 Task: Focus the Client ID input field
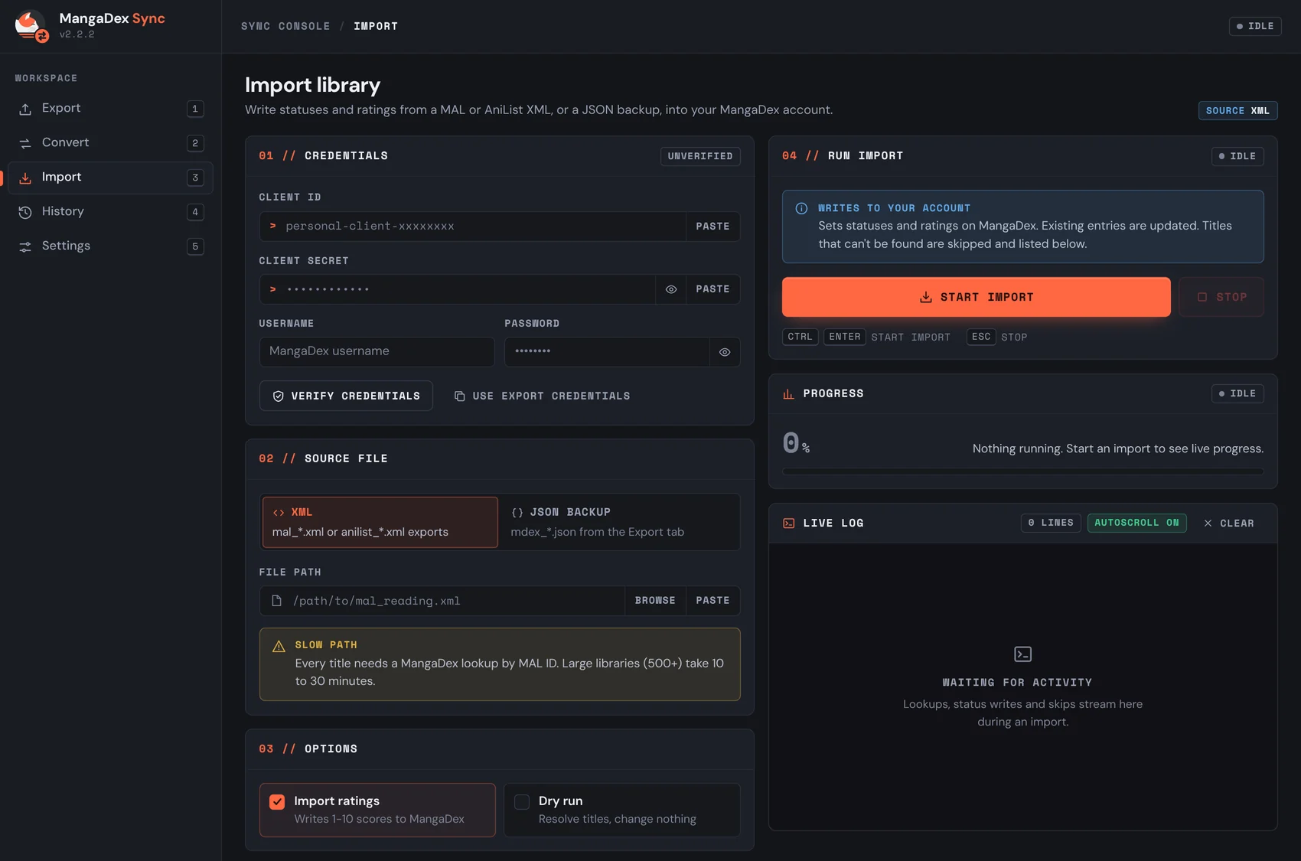pos(473,227)
